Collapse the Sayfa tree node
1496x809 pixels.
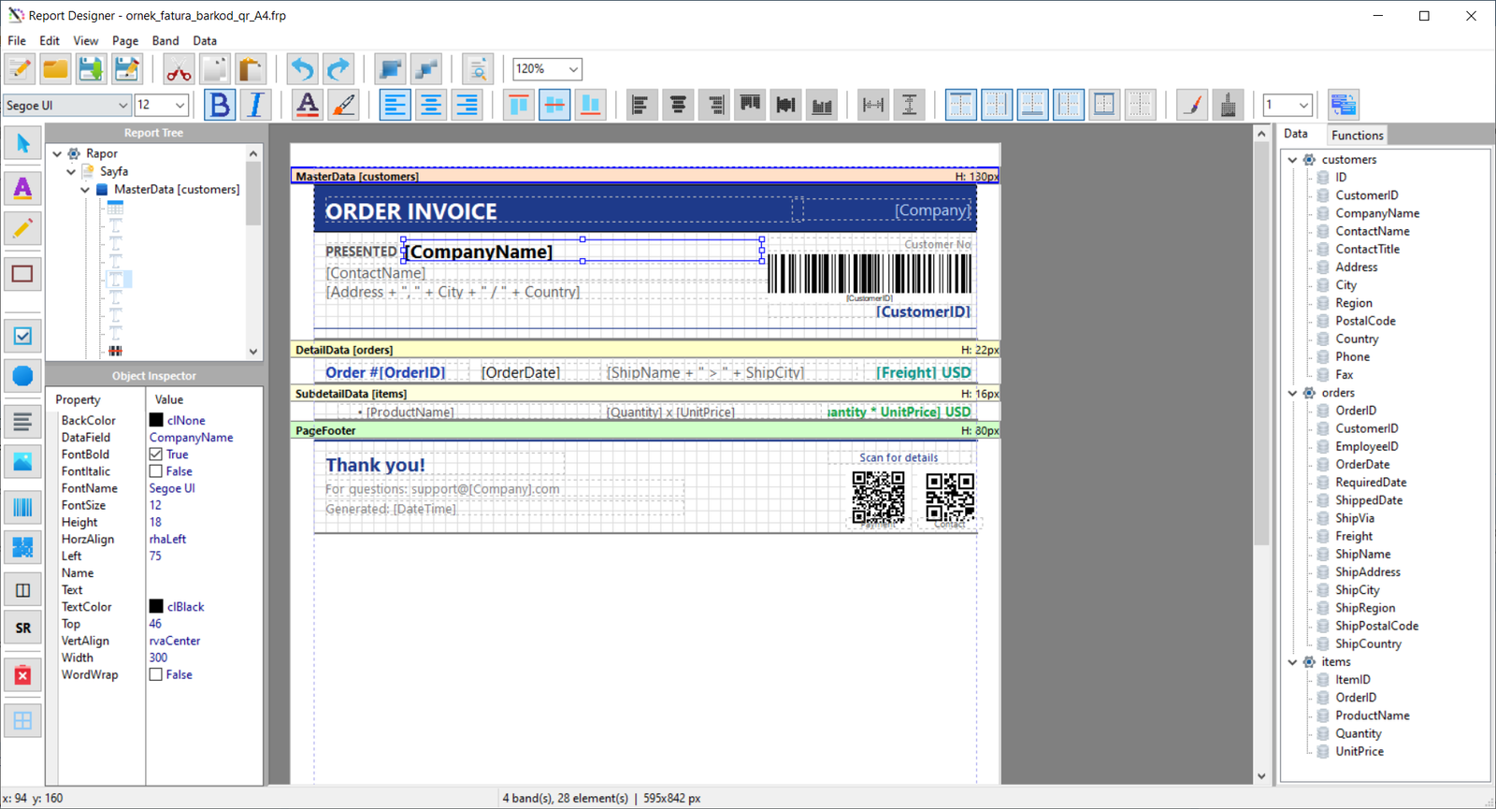[x=71, y=171]
